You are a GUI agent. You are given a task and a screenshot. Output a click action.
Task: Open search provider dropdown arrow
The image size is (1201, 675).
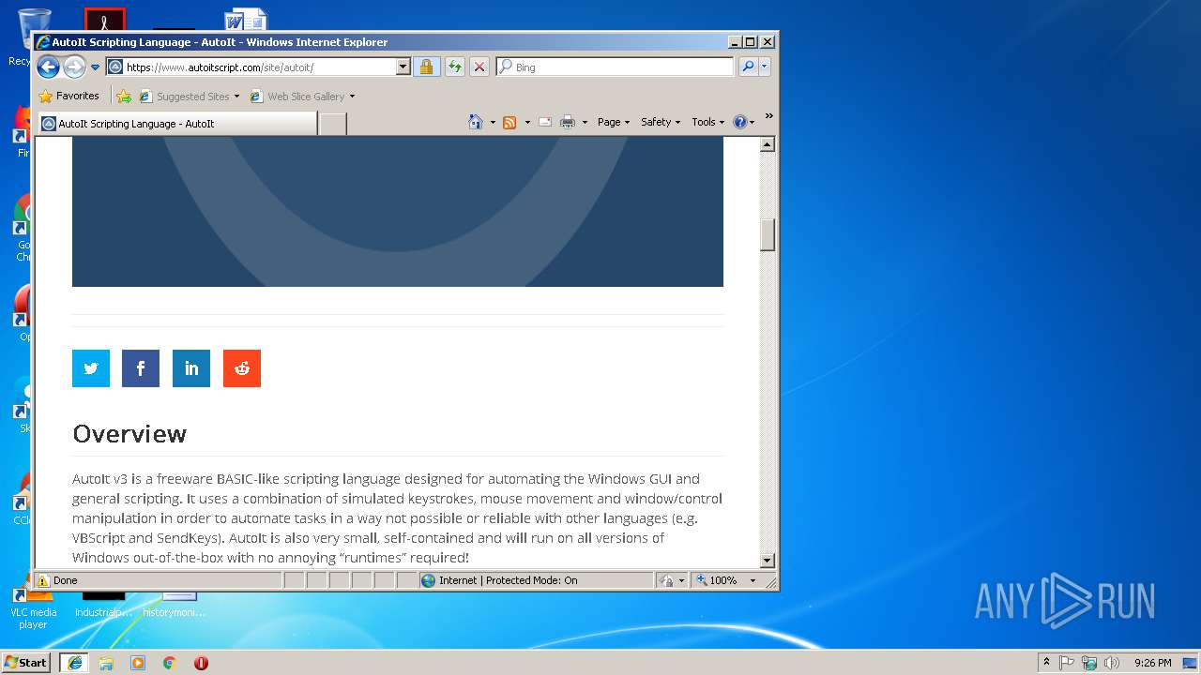pos(765,67)
